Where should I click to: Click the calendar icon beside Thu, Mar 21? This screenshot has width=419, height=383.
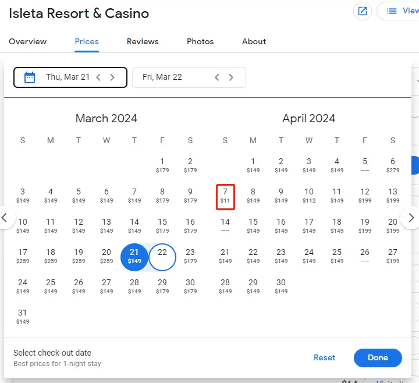30,77
